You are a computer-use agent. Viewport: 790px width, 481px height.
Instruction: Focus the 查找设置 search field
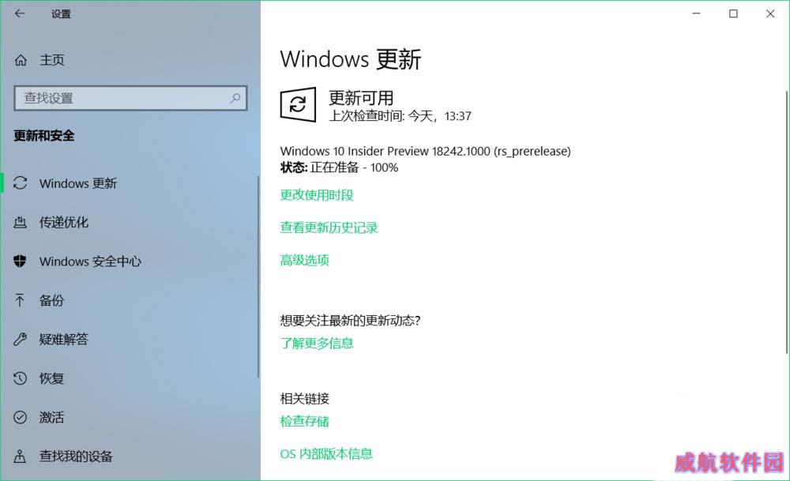click(130, 98)
